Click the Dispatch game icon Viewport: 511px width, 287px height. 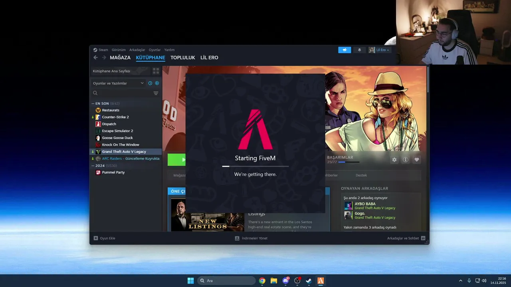pyautogui.click(x=98, y=124)
